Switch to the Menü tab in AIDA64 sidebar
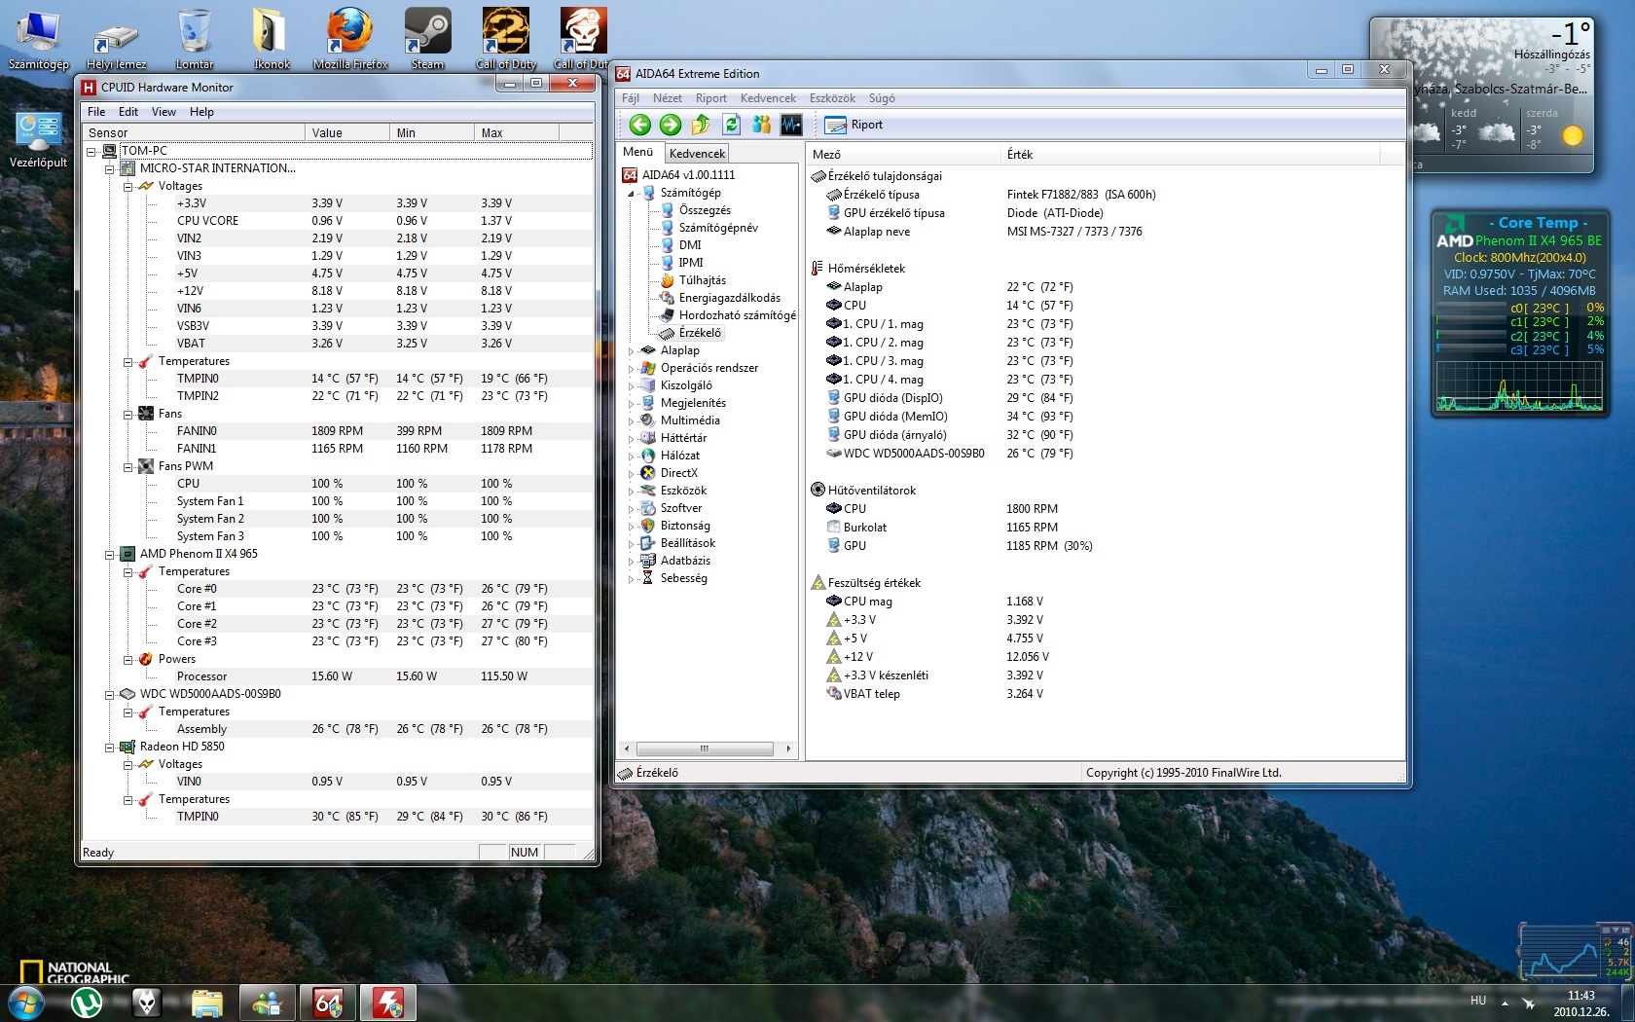Image resolution: width=1635 pixels, height=1022 pixels. [638, 152]
